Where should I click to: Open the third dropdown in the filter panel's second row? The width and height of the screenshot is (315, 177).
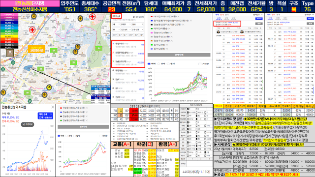point(137,29)
